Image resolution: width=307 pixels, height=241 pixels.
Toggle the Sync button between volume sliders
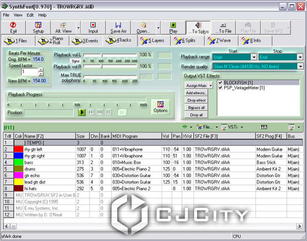pyautogui.click(x=76, y=61)
